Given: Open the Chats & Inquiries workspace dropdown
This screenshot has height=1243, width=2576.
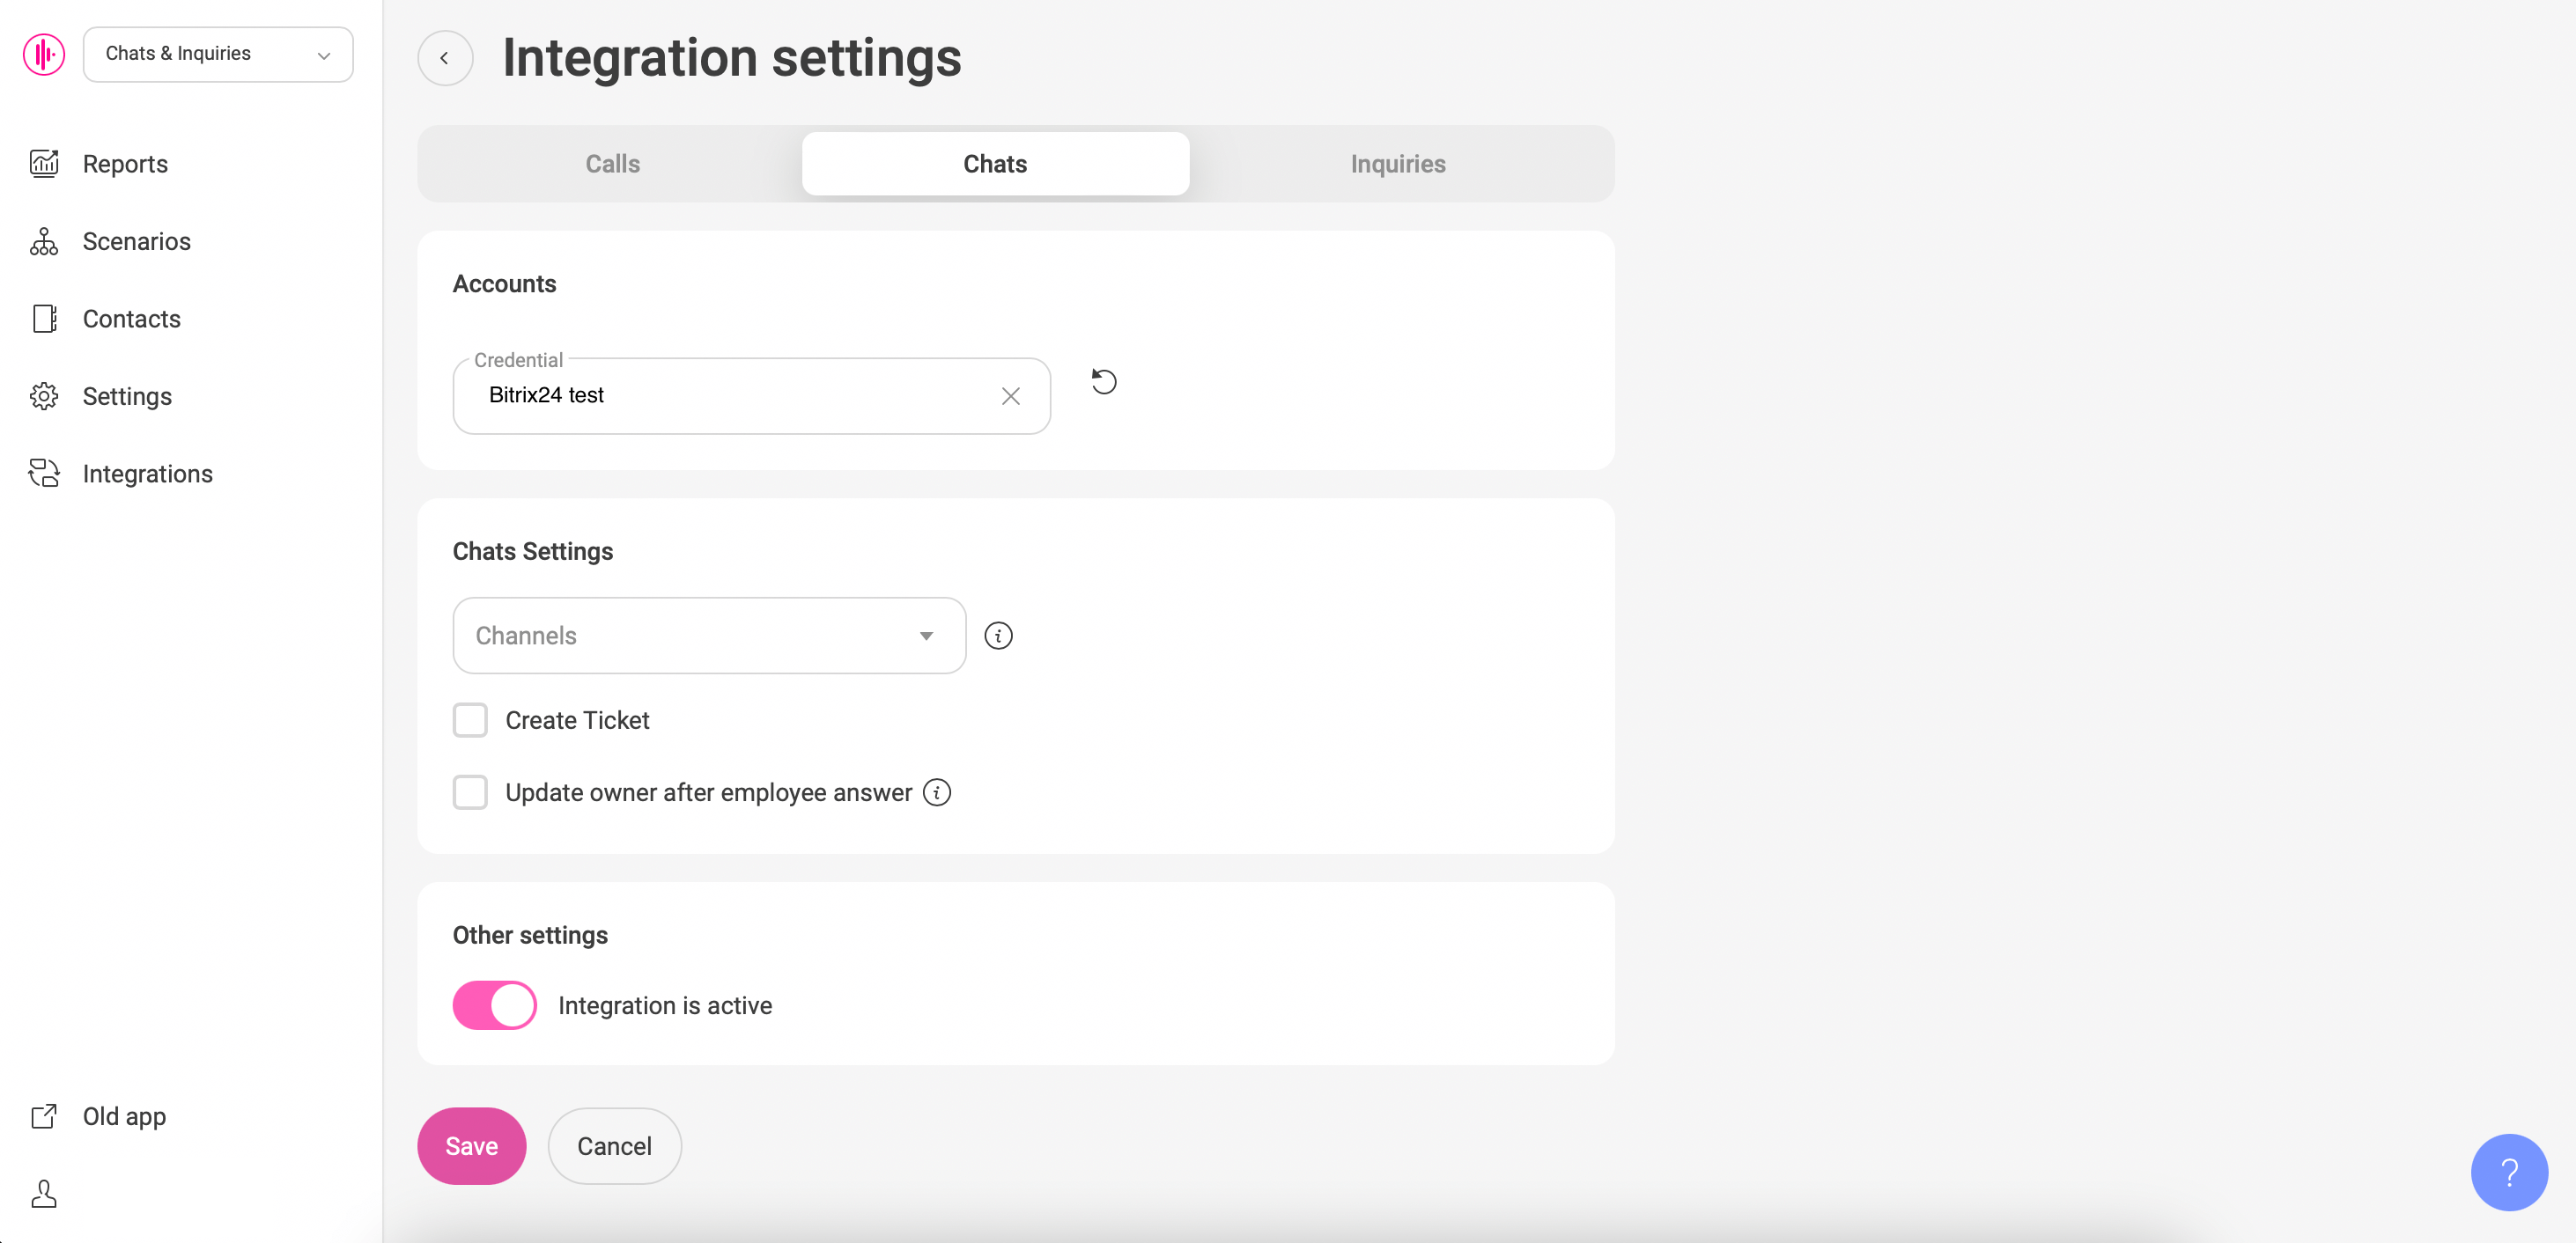Looking at the screenshot, I should tap(218, 53).
